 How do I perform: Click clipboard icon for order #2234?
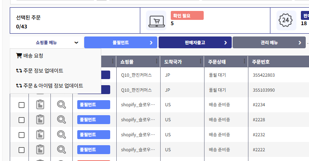coord(40,105)
